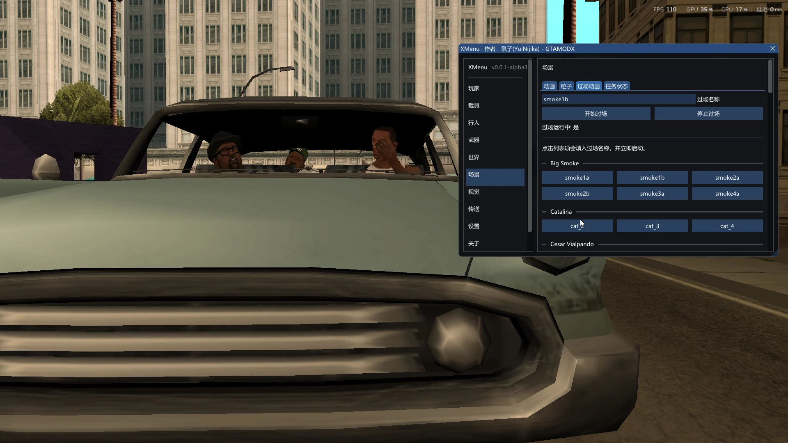788x443 pixels.
Task: Play the smoke4a cutscene
Action: (727, 194)
